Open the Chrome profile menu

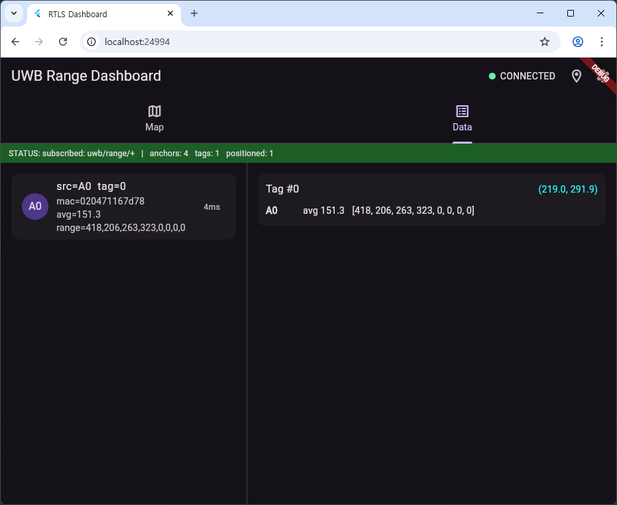pyautogui.click(x=578, y=42)
